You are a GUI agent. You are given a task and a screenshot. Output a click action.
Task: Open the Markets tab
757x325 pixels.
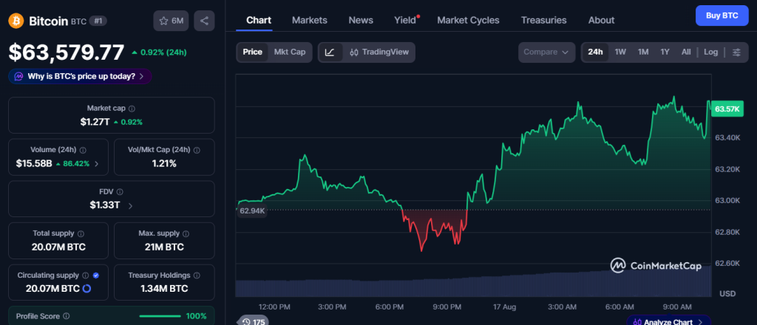(x=310, y=20)
